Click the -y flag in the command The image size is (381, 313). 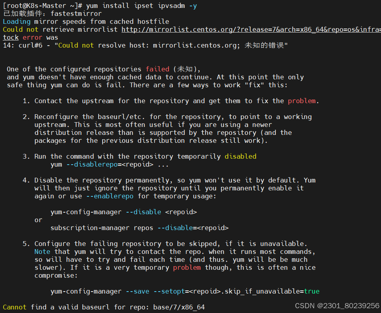coord(193,6)
